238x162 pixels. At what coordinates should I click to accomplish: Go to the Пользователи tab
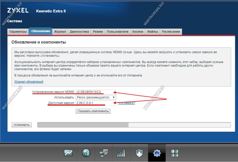(x=117, y=32)
